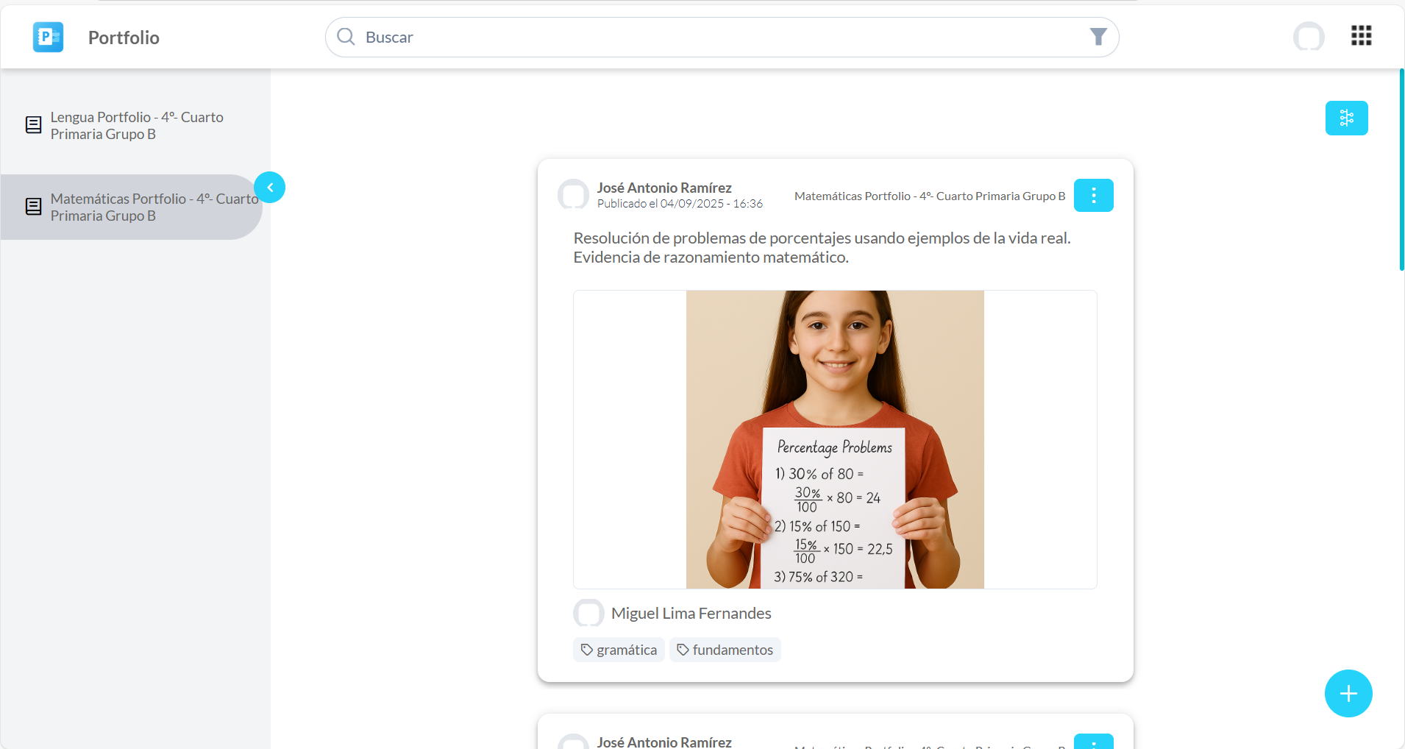Open three-dot options menu on first post

point(1093,195)
